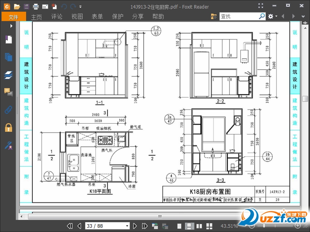This screenshot has height=232, width=310.
Task: Click the Foxit Reader logo icon
Action: pyautogui.click(x=7, y=7)
